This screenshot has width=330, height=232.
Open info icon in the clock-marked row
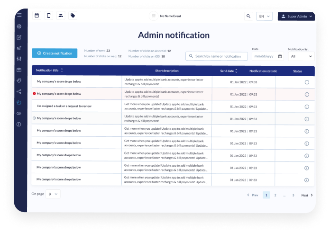pyautogui.click(x=307, y=119)
